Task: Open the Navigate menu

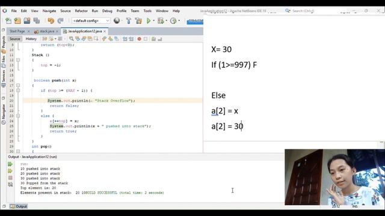Action: coord(49,11)
